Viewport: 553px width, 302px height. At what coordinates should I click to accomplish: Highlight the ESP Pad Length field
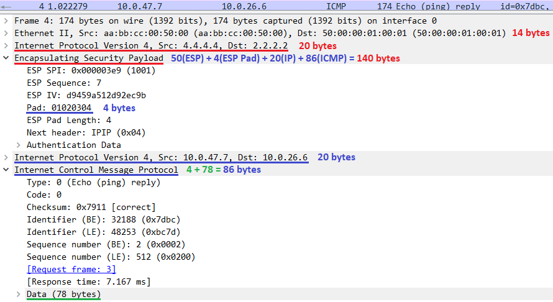[69, 120]
